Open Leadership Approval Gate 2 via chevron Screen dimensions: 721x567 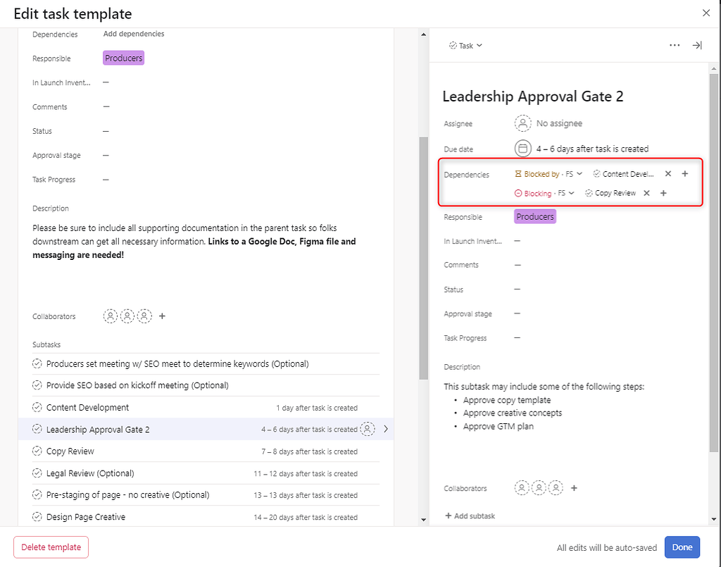pos(385,429)
